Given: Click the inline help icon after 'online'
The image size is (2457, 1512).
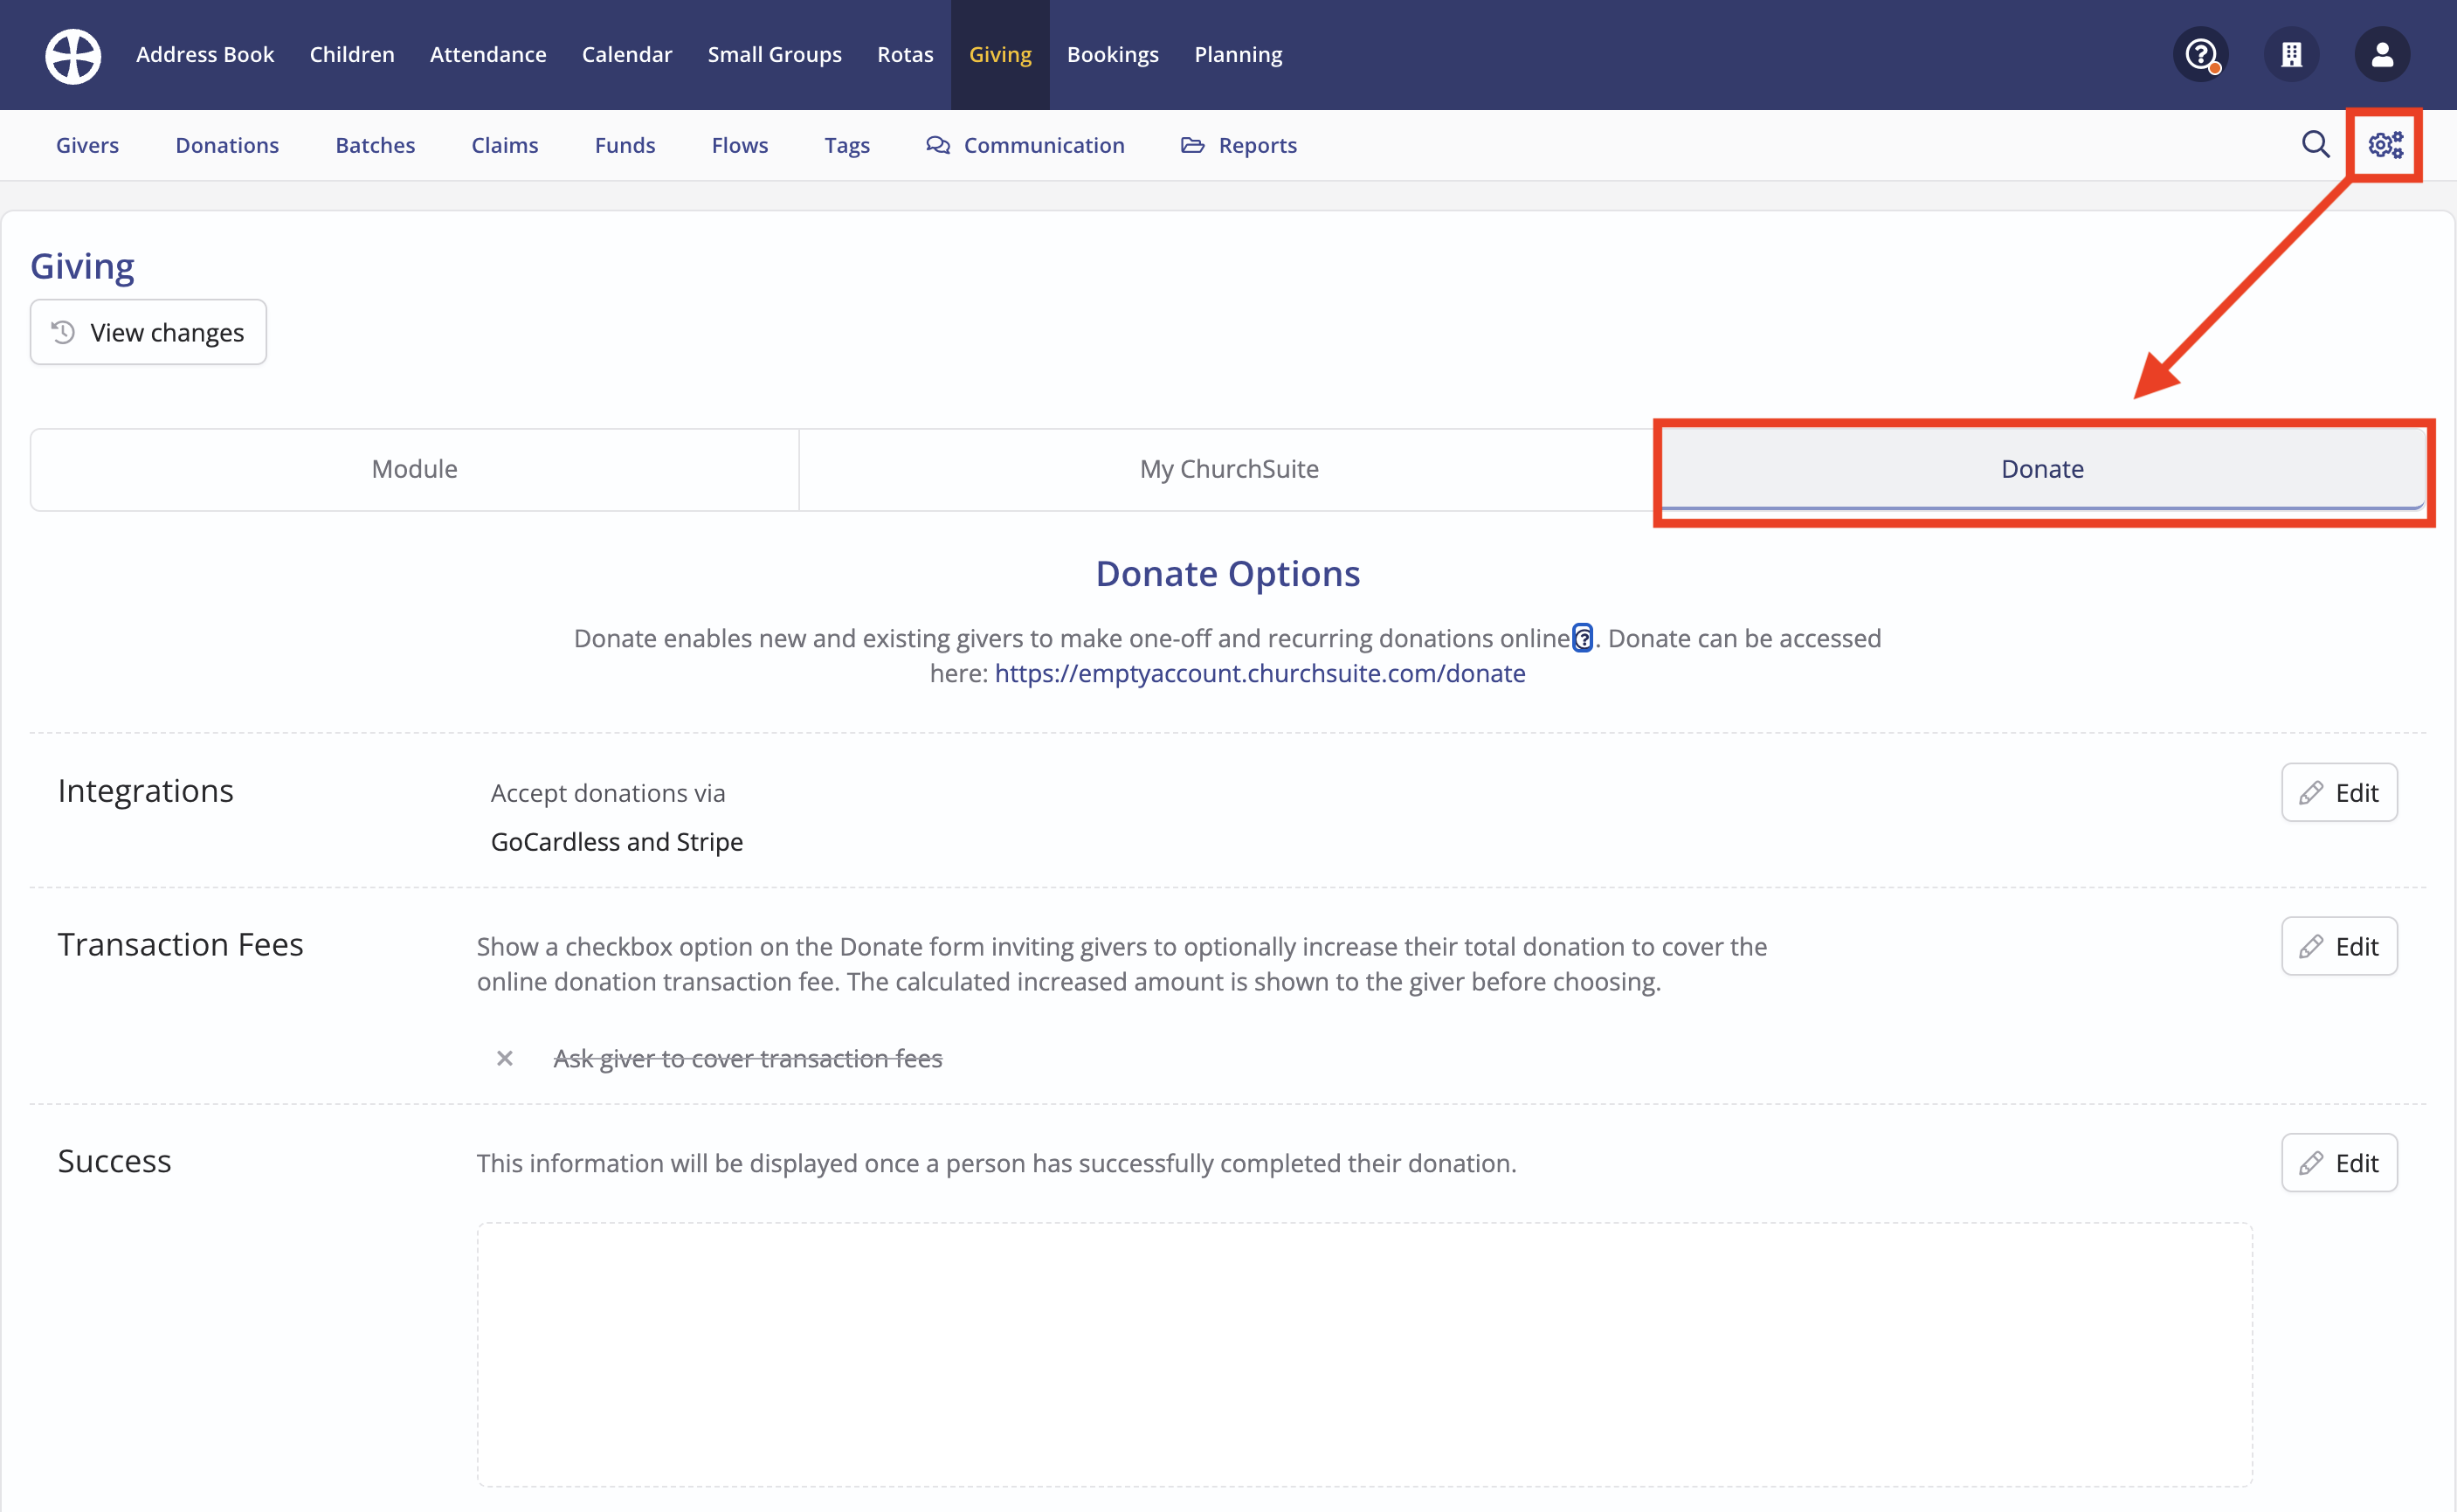Looking at the screenshot, I should tap(1582, 638).
